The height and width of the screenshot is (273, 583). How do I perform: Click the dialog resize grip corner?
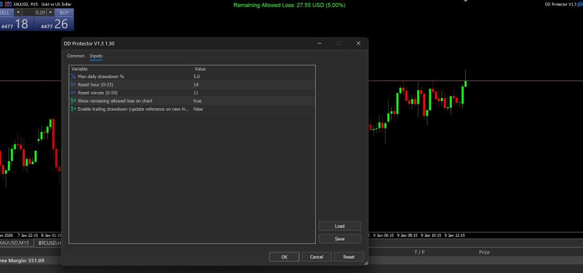(x=366, y=263)
